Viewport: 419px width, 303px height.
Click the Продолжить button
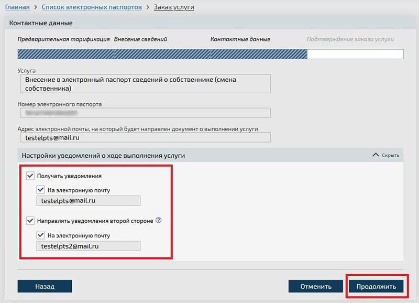point(376,286)
